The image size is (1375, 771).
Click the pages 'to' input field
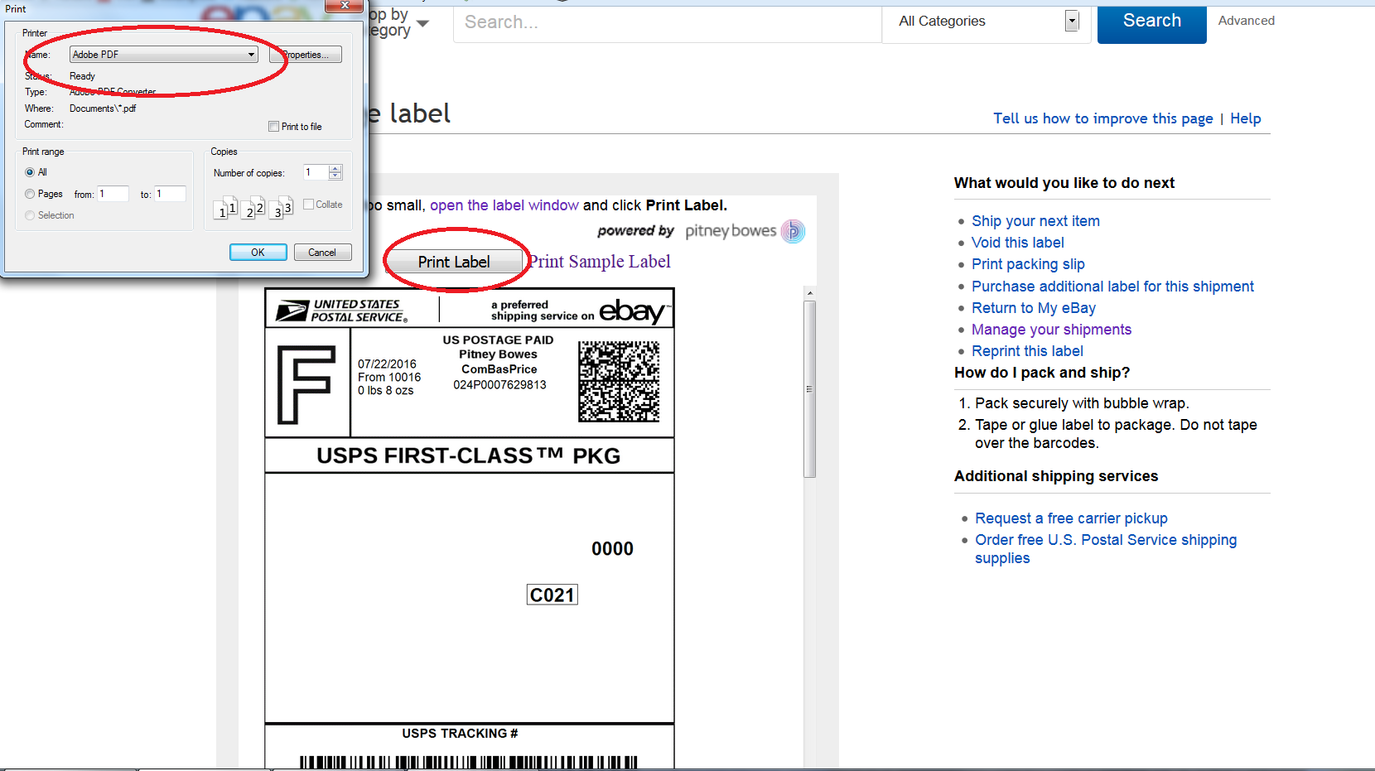[170, 194]
